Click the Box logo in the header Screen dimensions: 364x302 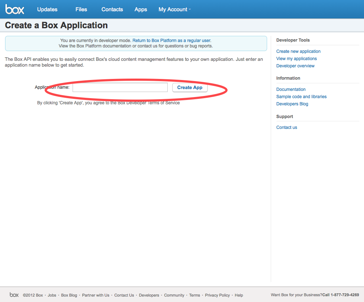(x=15, y=9)
